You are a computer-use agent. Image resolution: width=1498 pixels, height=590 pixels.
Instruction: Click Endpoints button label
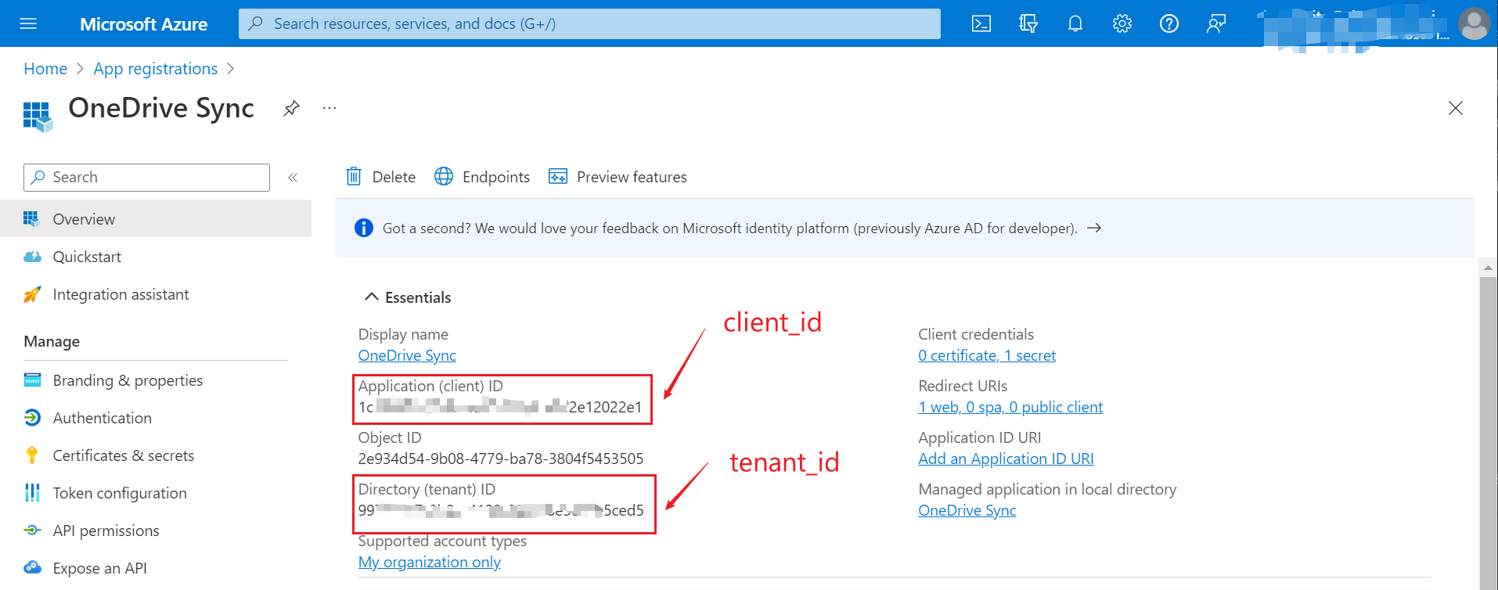click(496, 177)
